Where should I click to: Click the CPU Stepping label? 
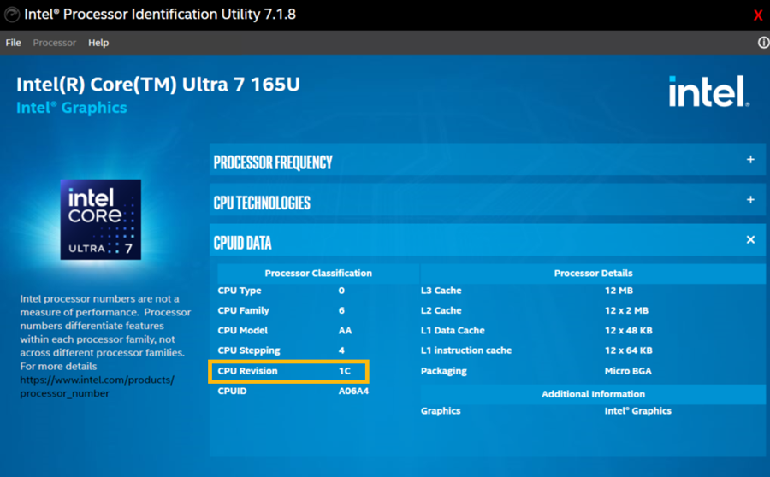[249, 350]
